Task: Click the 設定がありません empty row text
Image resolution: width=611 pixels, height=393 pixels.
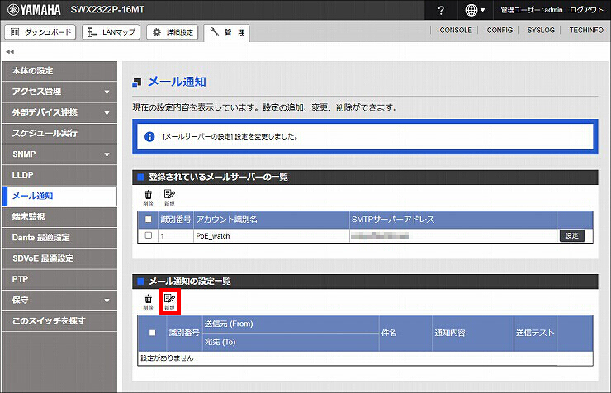Action: click(167, 358)
